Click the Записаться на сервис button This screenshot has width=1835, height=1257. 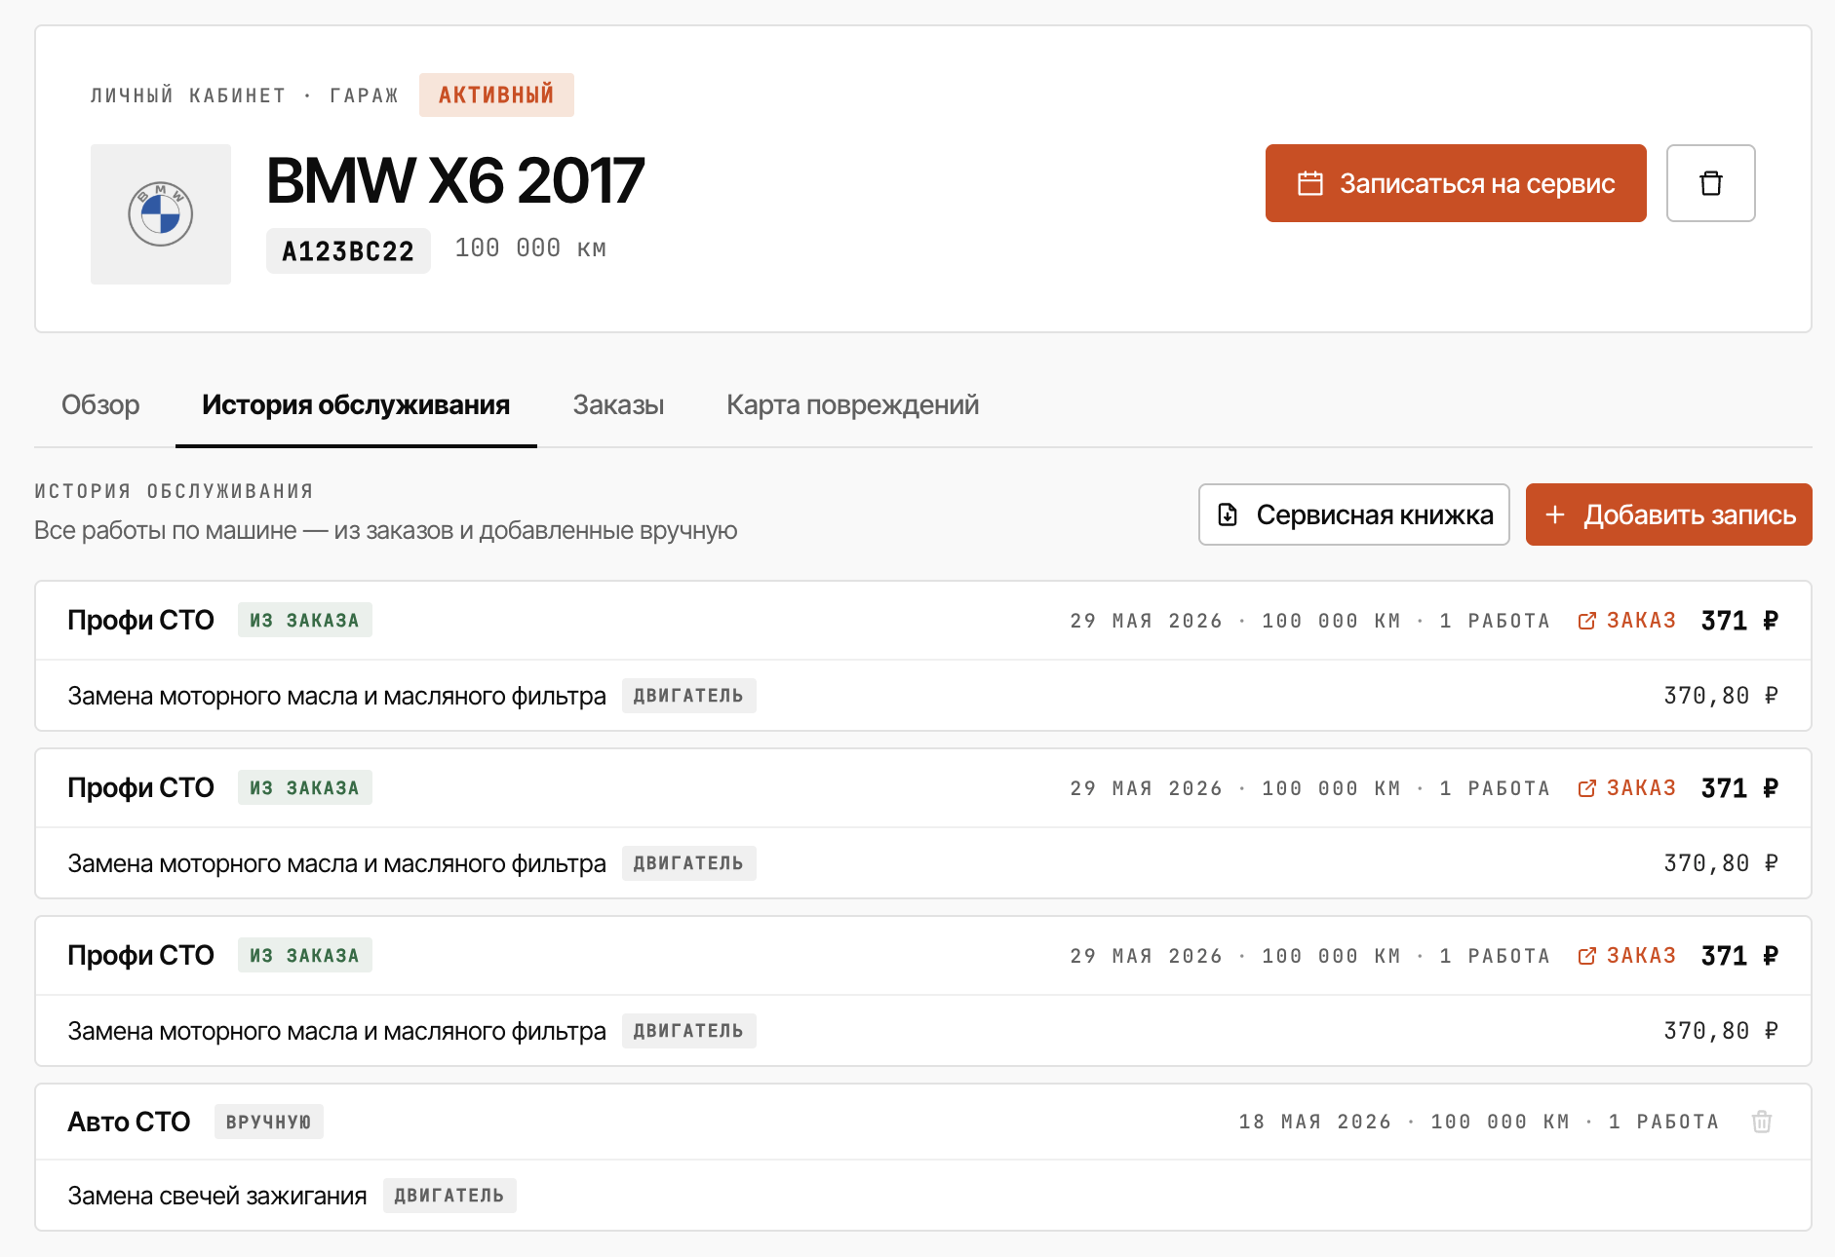pos(1456,183)
